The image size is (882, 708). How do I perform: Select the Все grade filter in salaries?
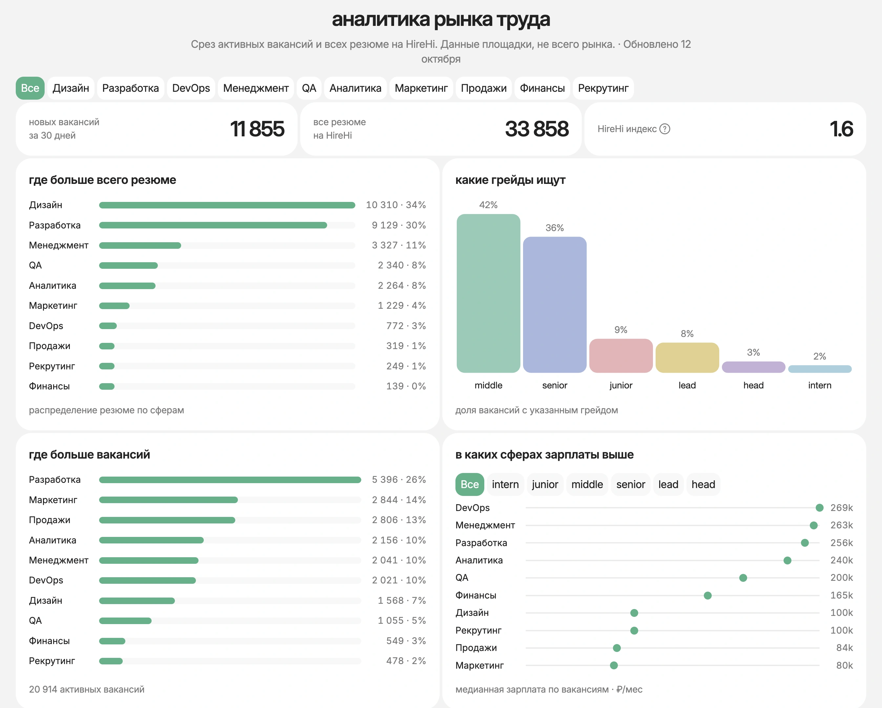tap(470, 484)
